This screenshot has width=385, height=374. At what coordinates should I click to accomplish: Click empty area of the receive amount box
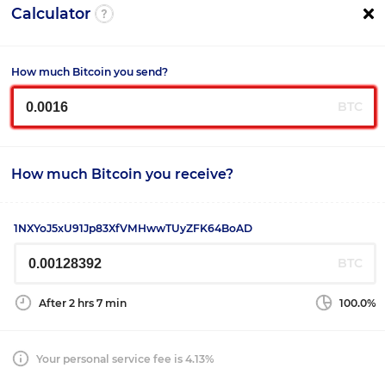(x=218, y=263)
